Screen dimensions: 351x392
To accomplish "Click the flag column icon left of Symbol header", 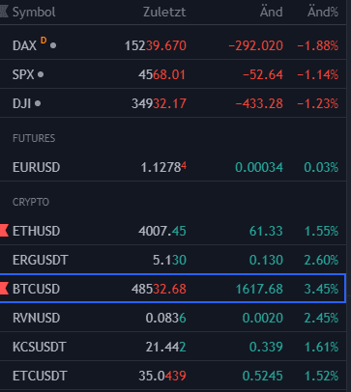I will point(4,12).
